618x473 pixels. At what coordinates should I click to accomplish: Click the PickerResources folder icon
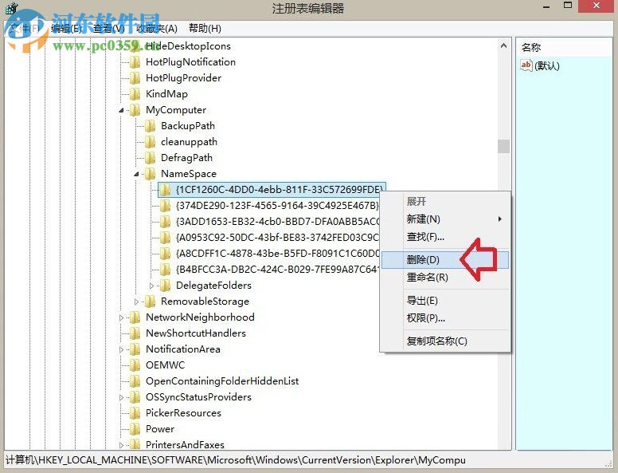(135, 412)
